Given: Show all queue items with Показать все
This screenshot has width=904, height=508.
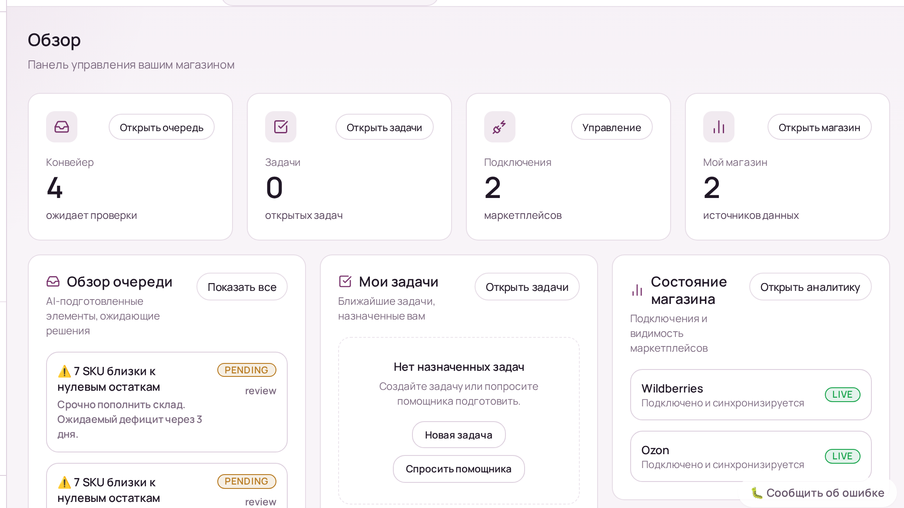Looking at the screenshot, I should [x=242, y=287].
